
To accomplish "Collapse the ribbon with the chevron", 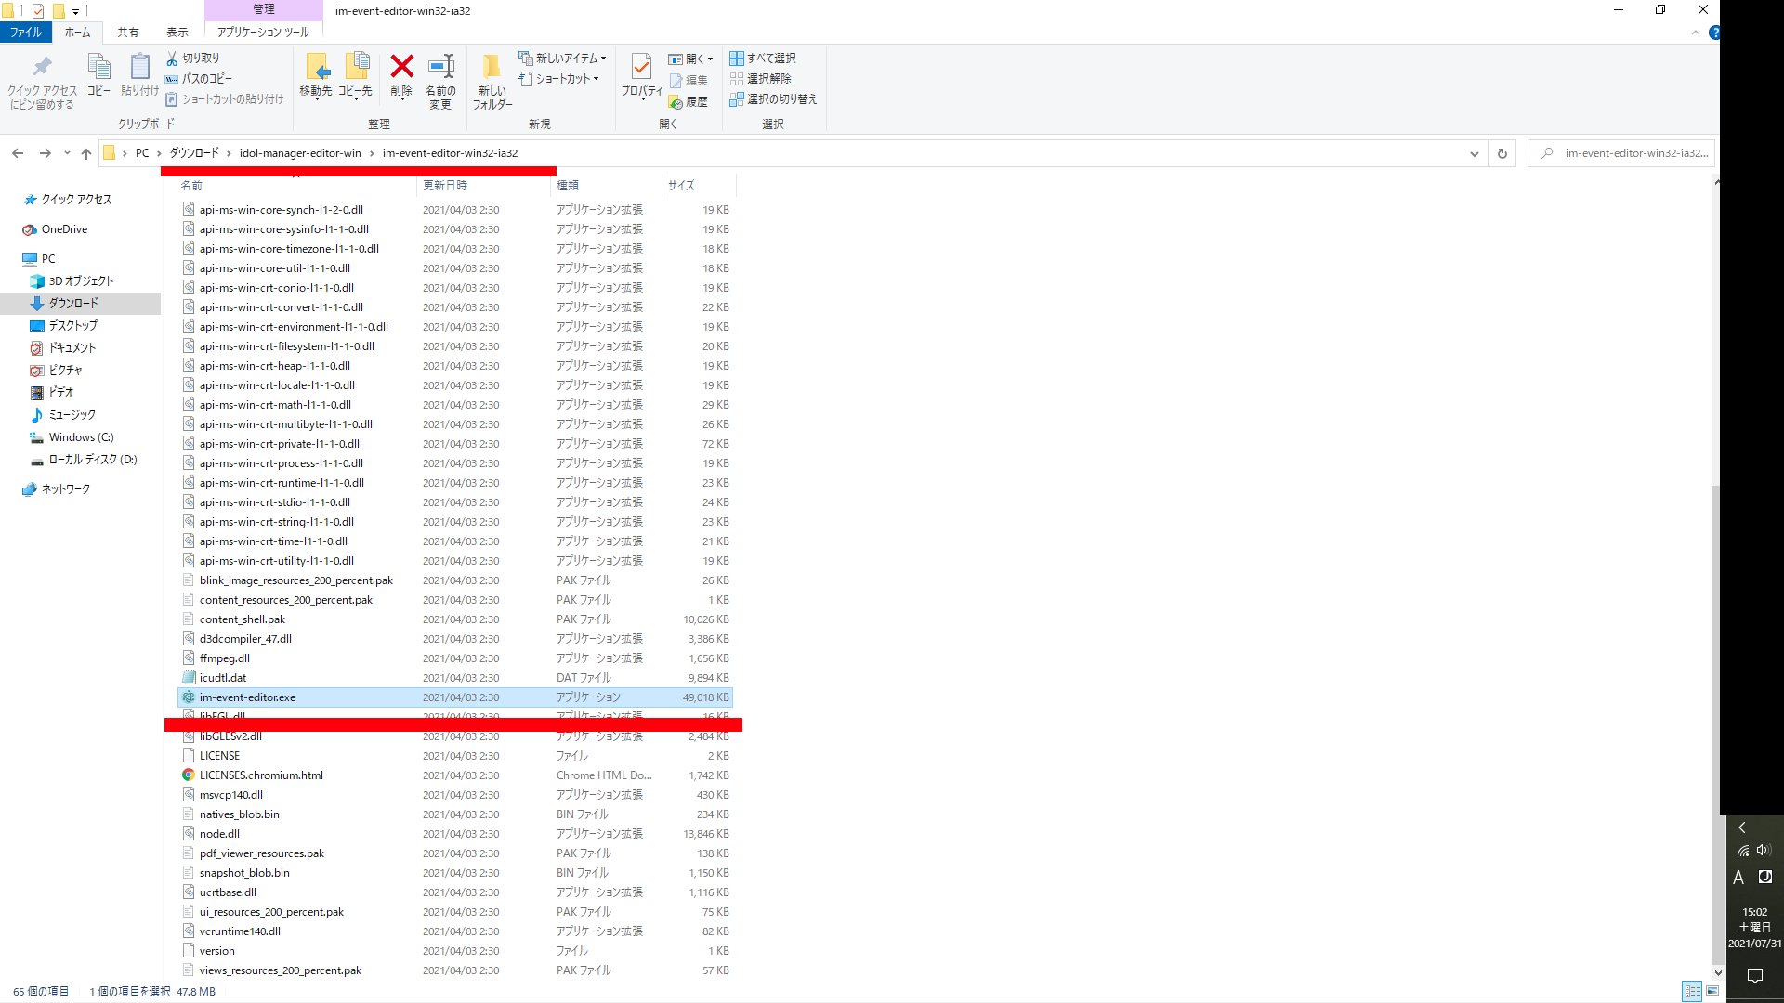I will (x=1696, y=33).
